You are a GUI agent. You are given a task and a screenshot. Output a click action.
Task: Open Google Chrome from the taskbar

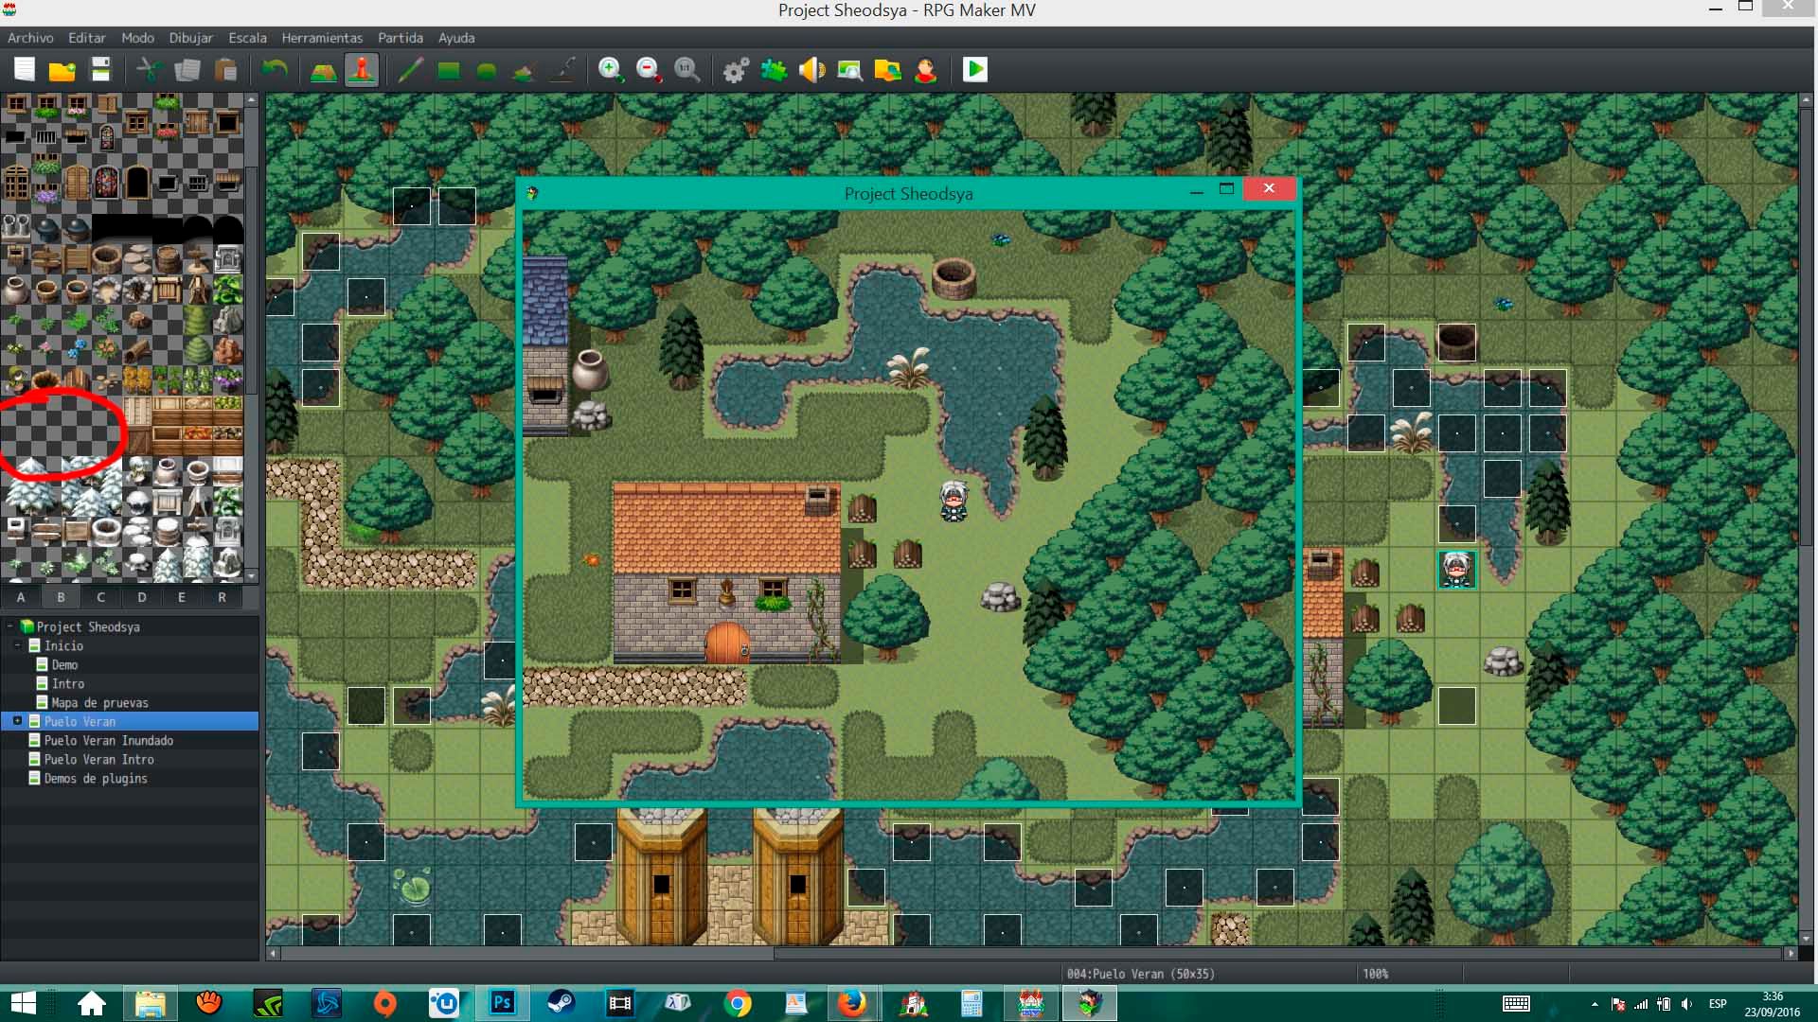pos(738,1003)
